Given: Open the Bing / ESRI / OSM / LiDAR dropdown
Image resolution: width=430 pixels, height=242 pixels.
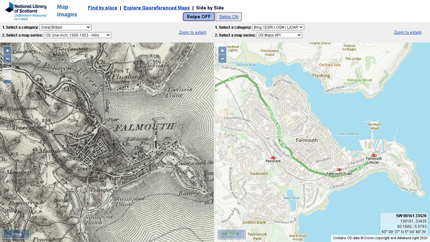Looking at the screenshot, I should point(278,27).
